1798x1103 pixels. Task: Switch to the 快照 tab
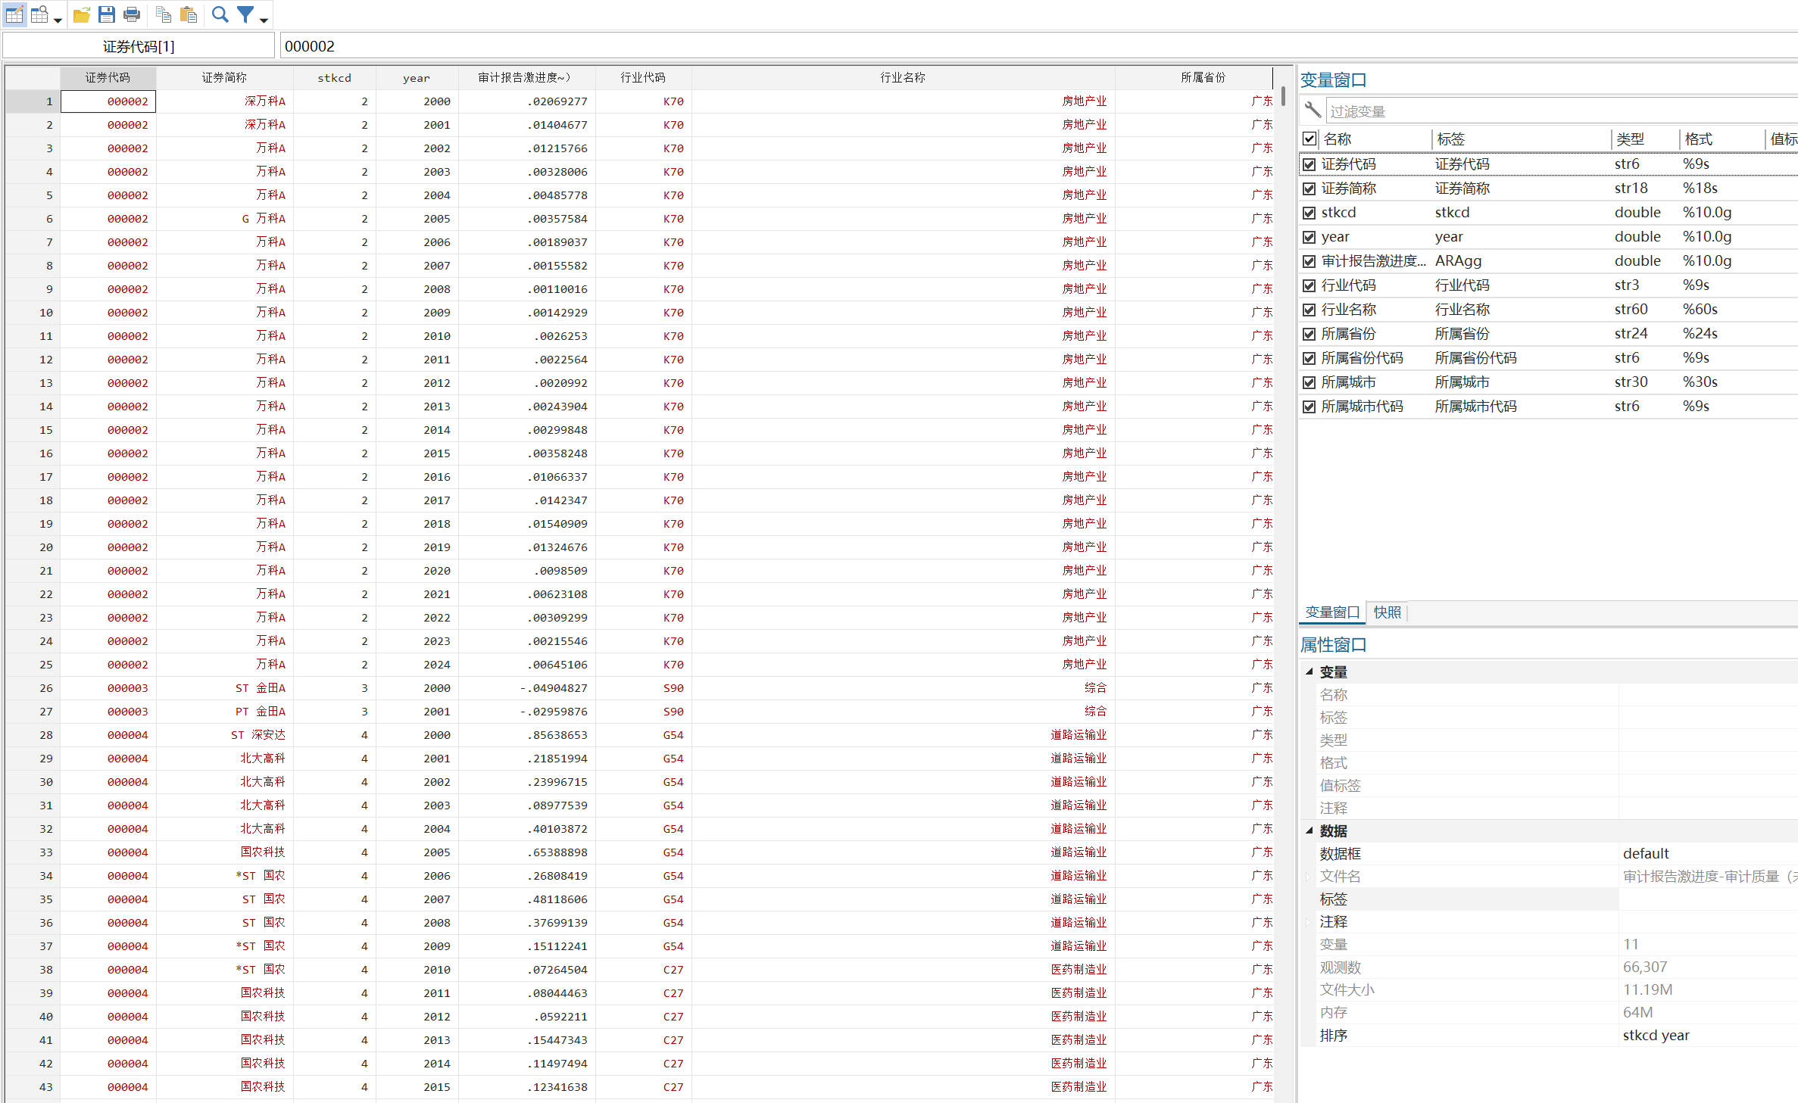click(x=1387, y=612)
